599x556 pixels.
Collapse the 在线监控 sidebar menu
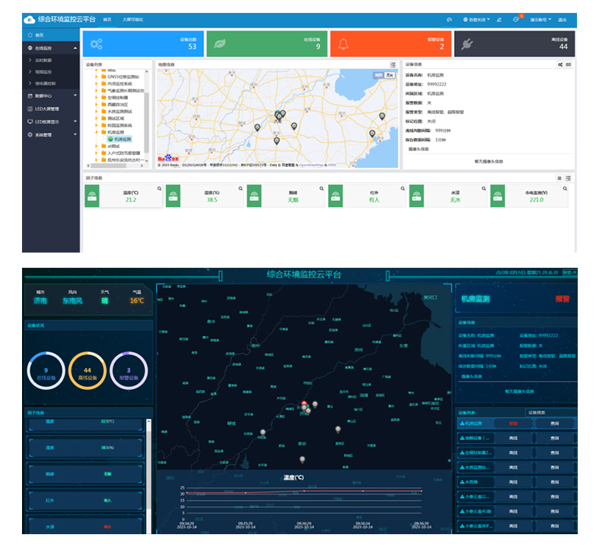coord(51,48)
